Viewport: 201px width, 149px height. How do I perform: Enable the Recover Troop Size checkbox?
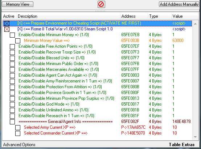point(12,52)
